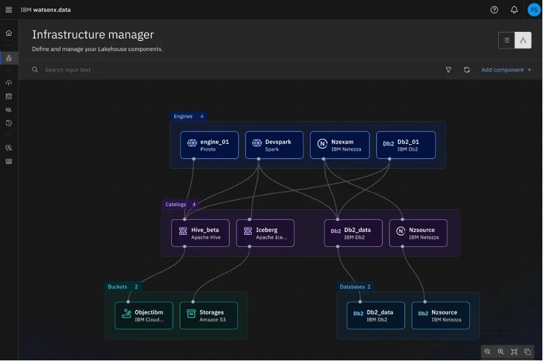Open the Access control sidebar icon
Image resolution: width=543 pixels, height=361 pixels.
[9, 148]
